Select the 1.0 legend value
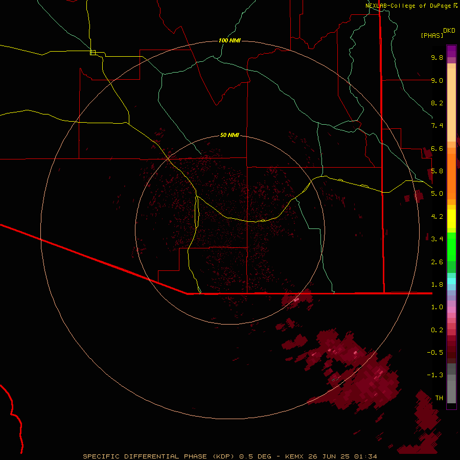The image size is (460, 460). [x=437, y=307]
